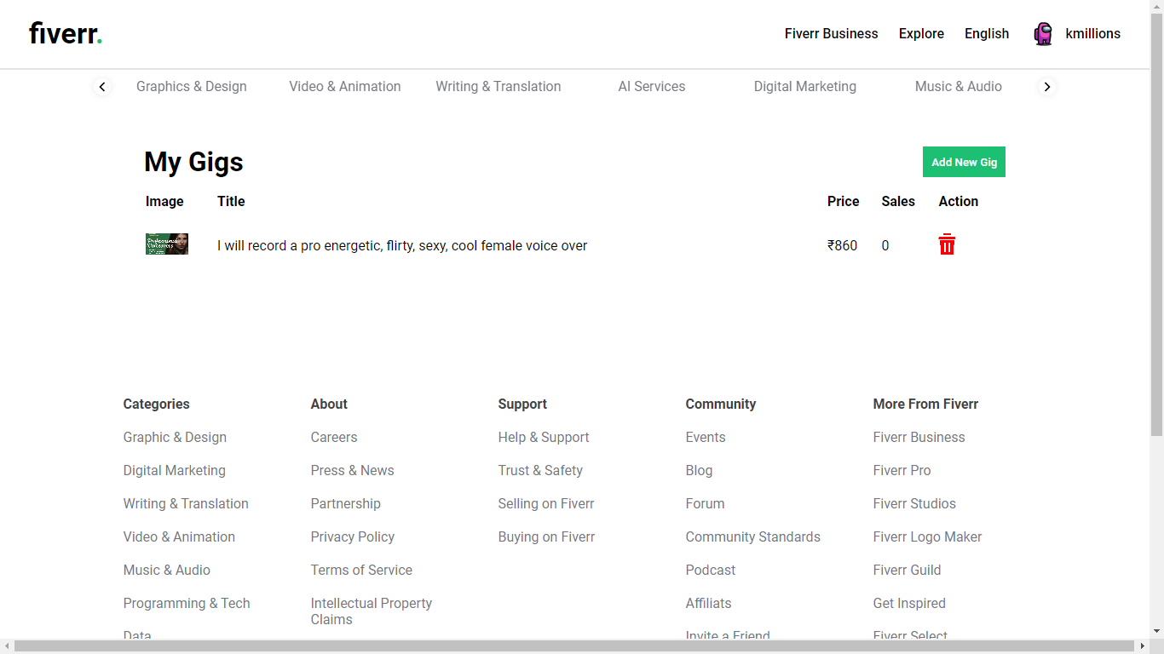Open the Podcast link
This screenshot has width=1164, height=654.
[711, 570]
